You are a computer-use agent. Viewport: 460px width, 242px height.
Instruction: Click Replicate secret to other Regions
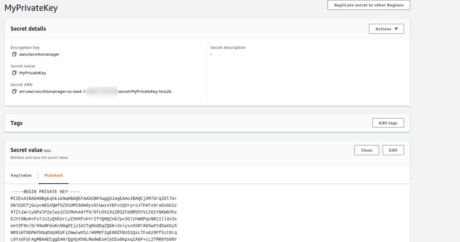369,5
